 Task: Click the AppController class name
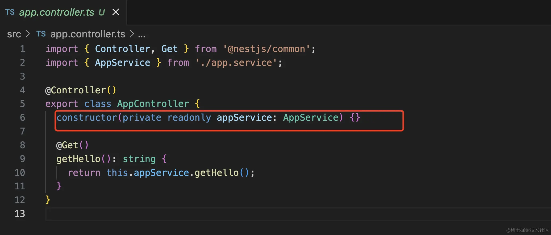pyautogui.click(x=153, y=104)
